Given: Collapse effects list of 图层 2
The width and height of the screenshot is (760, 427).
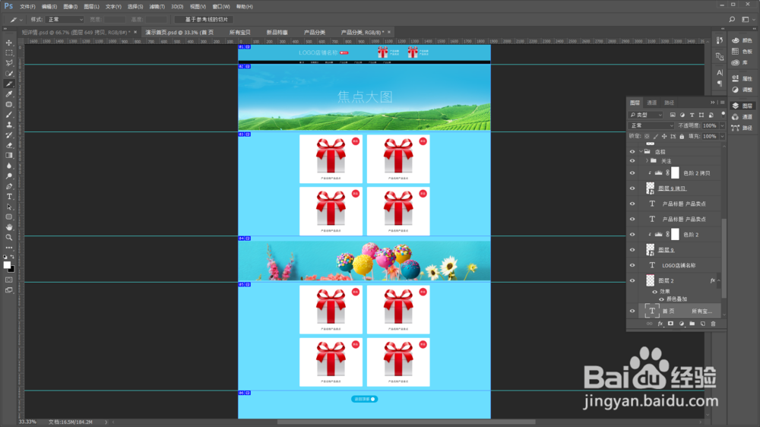Looking at the screenshot, I should (x=719, y=280).
